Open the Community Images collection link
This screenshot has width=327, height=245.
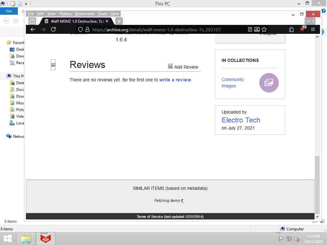232,83
